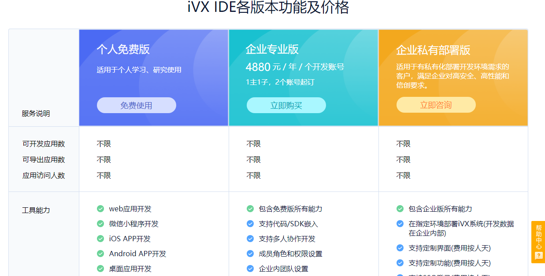Image resolution: width=545 pixels, height=276 pixels.
Task: Click the 免费使用 button
Action: pyautogui.click(x=136, y=105)
